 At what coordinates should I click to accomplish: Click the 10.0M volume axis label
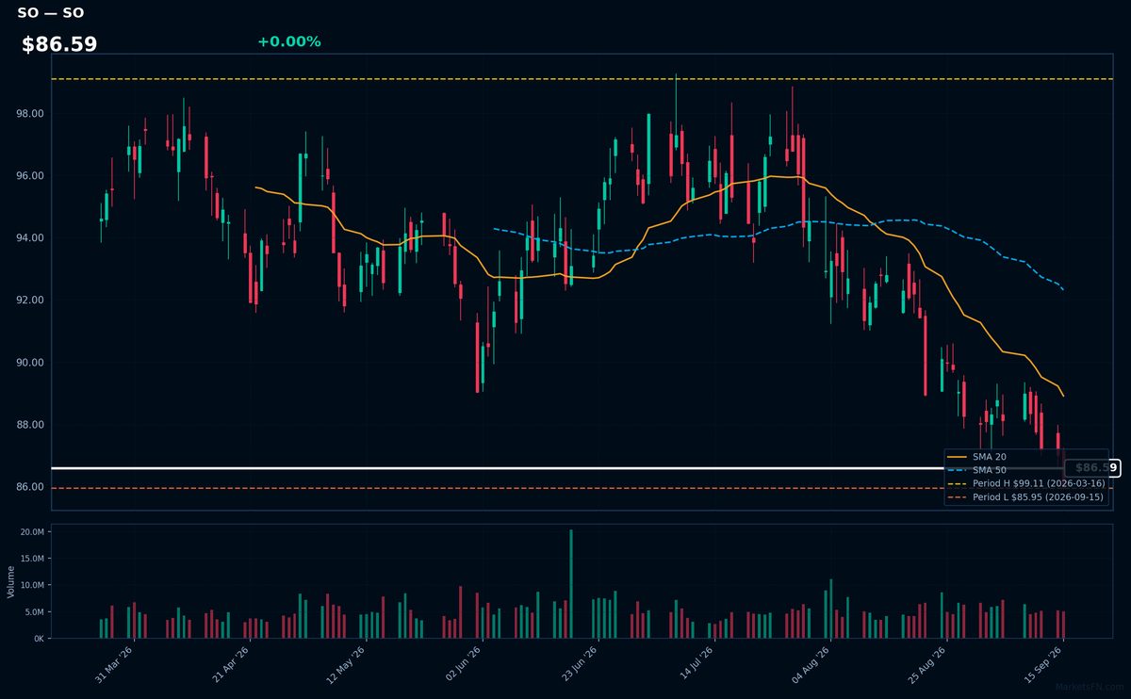click(33, 585)
